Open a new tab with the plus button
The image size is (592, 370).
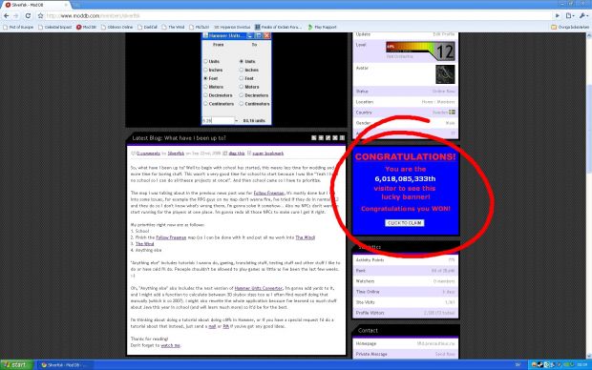[76, 5]
